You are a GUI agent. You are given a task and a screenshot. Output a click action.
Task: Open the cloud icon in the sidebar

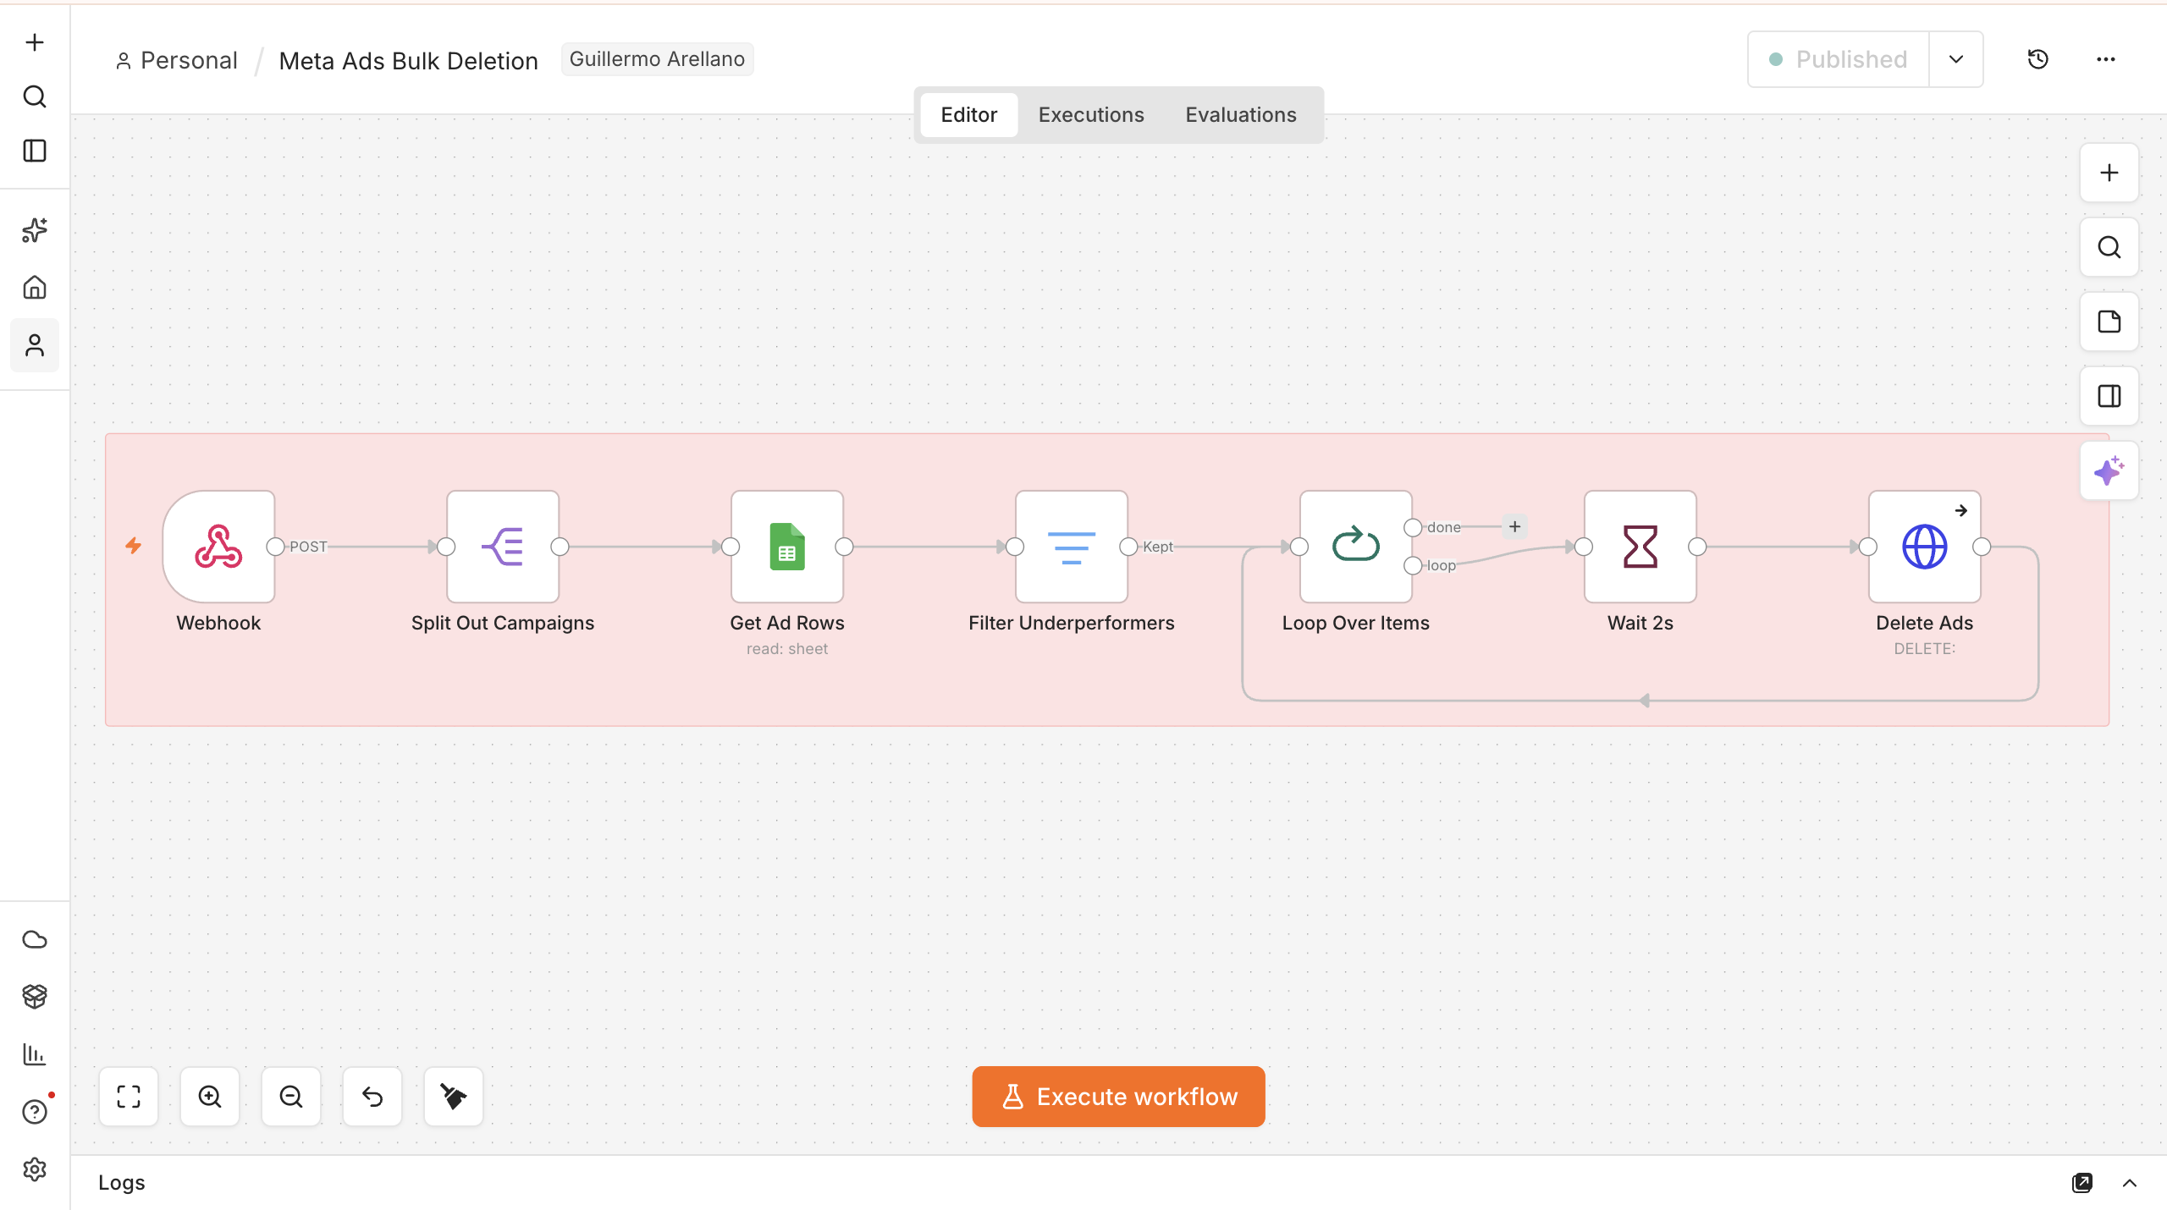pyautogui.click(x=35, y=939)
